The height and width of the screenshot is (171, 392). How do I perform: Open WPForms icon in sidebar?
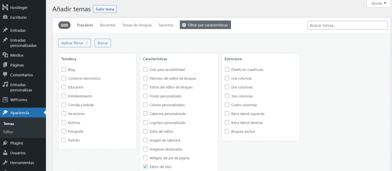point(5,100)
